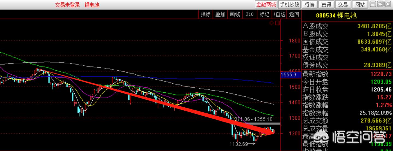Screen dimensions: 393x151
Task: Minimize the trading software window
Action: (373, 4)
